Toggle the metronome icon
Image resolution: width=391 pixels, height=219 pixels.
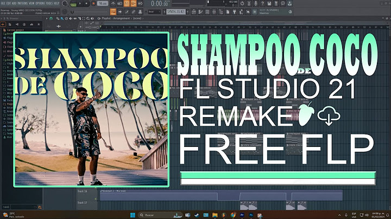(x=113, y=3)
